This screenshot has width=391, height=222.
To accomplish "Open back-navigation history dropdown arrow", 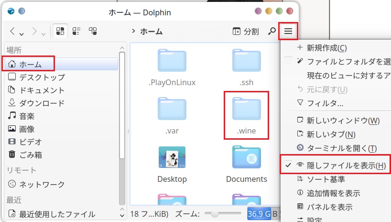I will click(x=22, y=33).
